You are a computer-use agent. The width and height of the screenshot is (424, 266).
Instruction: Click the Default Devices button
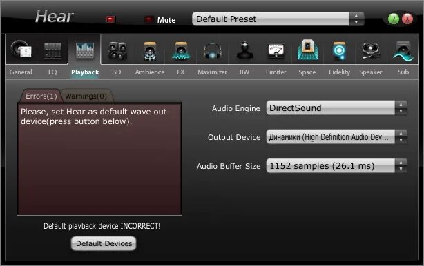click(104, 243)
